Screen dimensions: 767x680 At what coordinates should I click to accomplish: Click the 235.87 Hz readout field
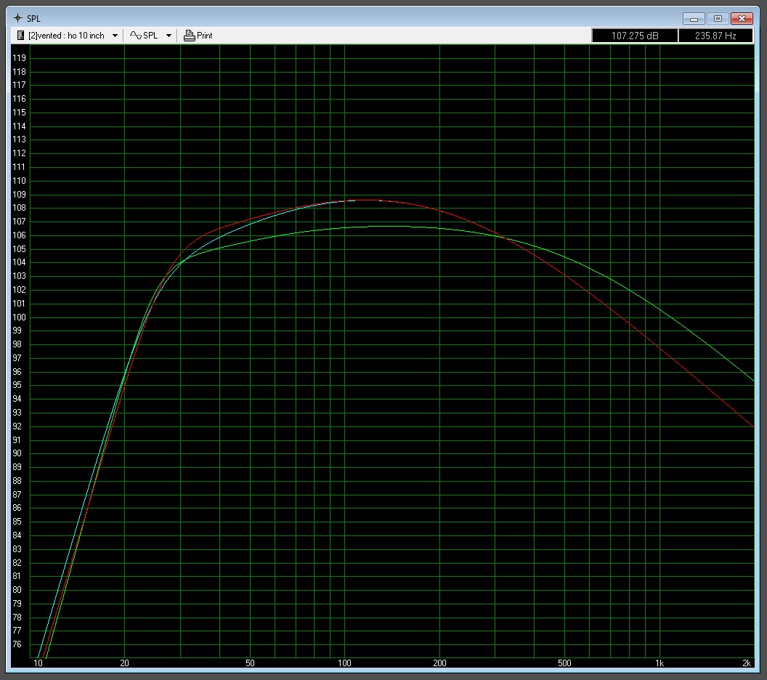pyautogui.click(x=715, y=36)
